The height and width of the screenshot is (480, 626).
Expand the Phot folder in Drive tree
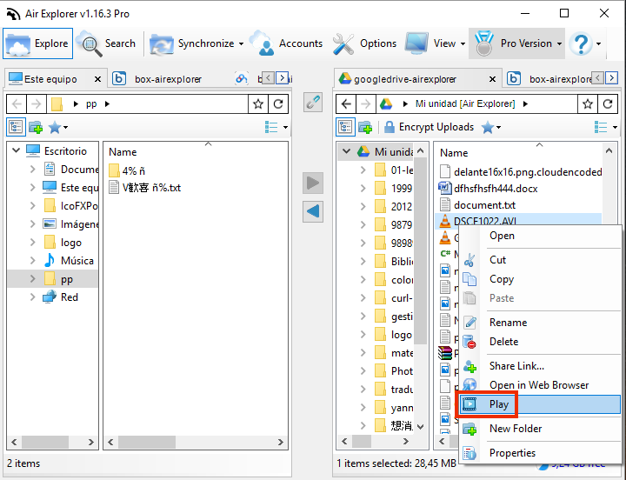click(363, 371)
